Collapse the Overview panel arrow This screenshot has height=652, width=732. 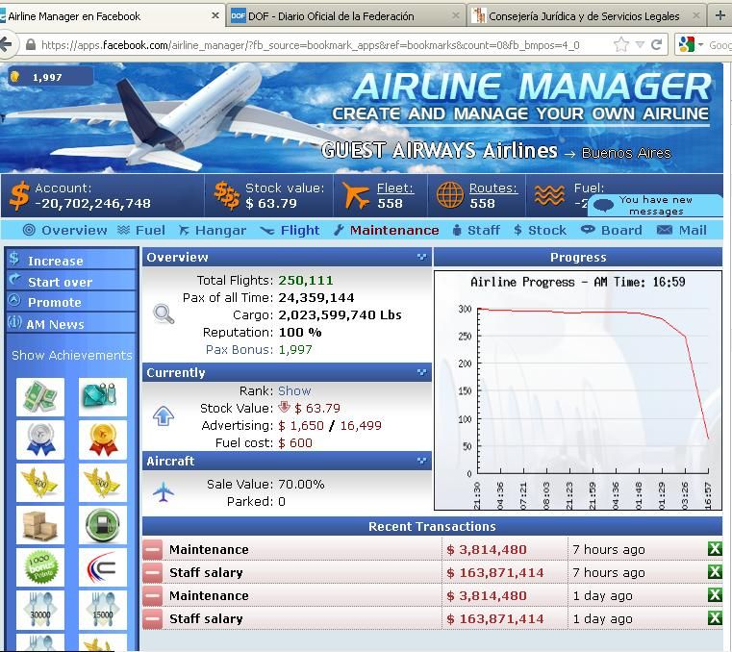(421, 257)
